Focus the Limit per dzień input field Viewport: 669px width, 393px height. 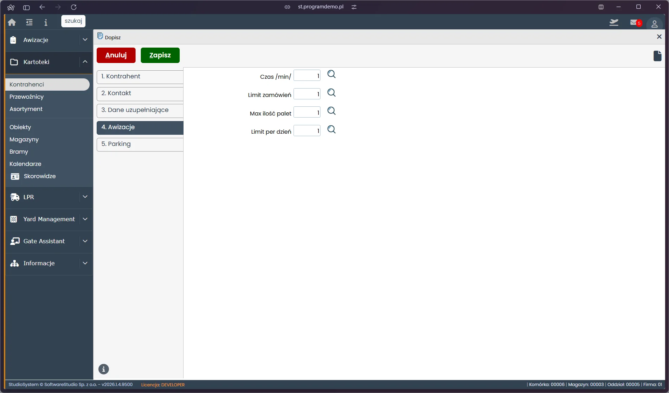(307, 131)
